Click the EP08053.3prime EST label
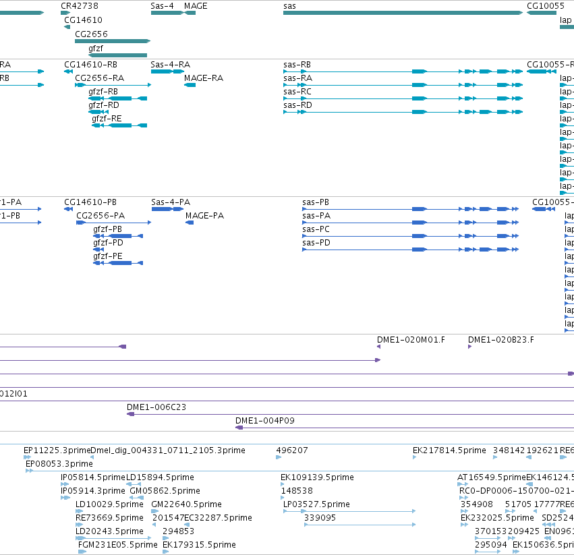The width and height of the screenshot is (574, 555). coord(59,464)
